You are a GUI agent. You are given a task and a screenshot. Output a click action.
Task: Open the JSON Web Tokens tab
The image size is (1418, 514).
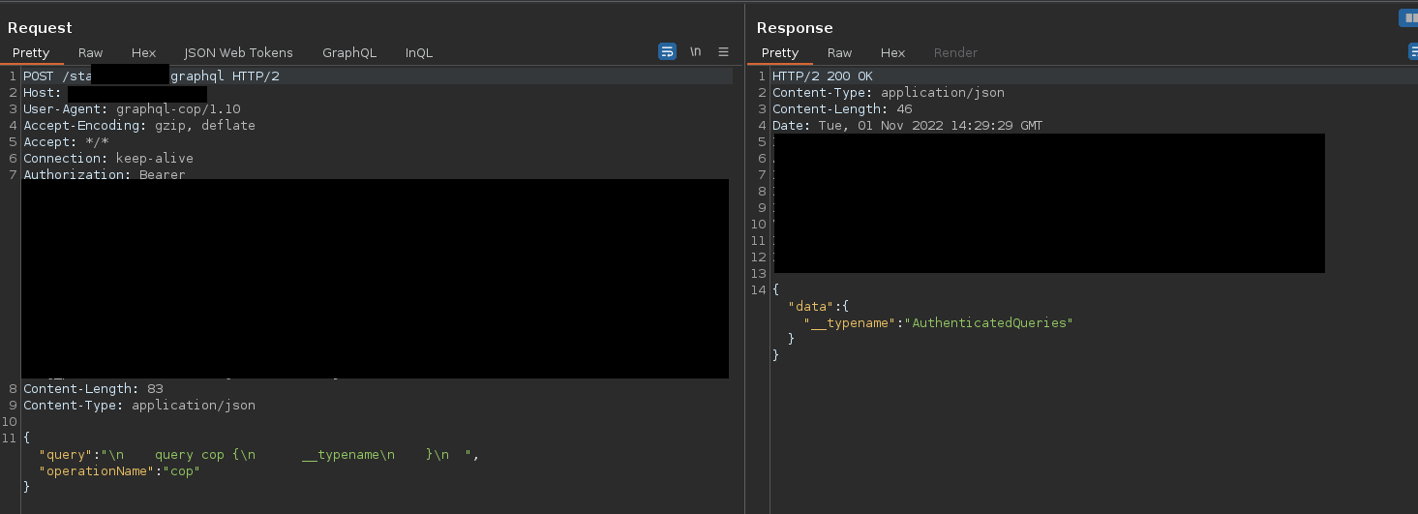(238, 53)
